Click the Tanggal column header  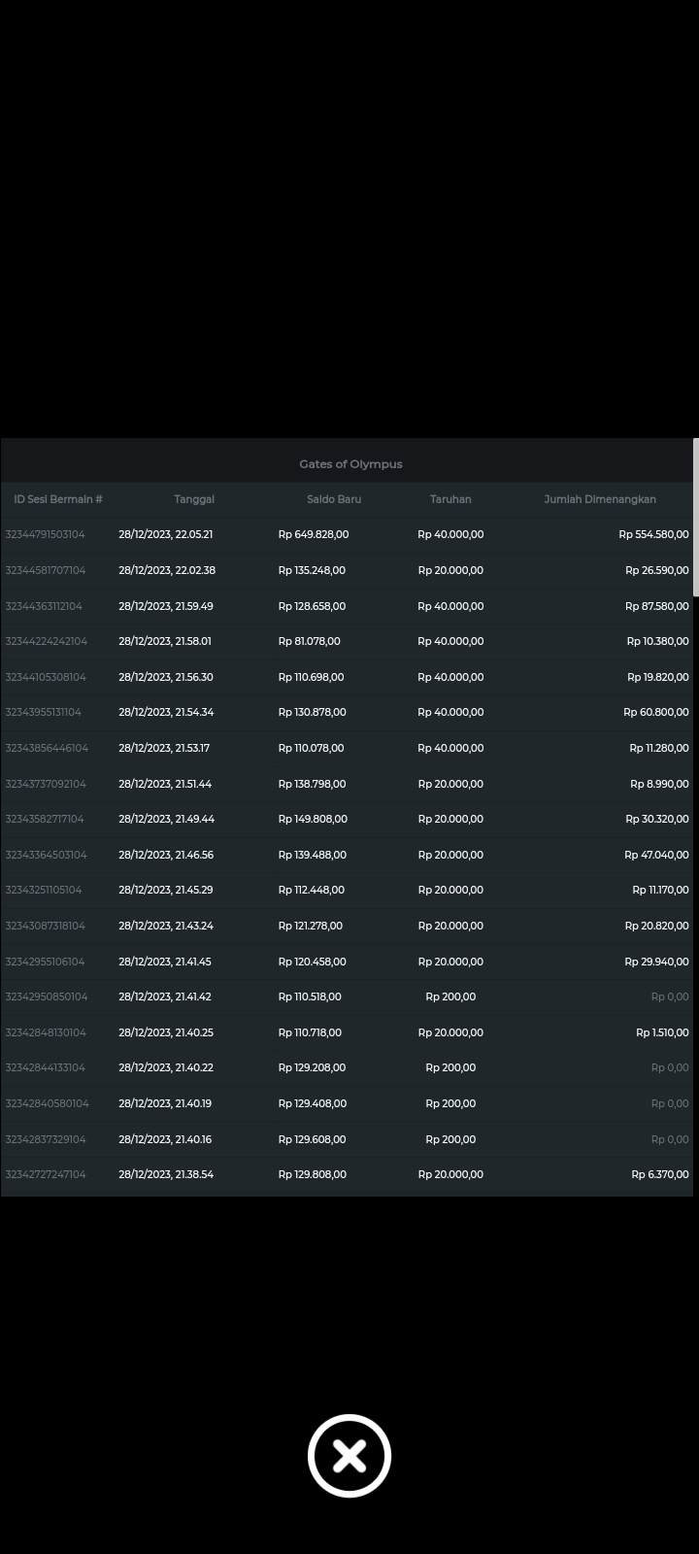click(194, 499)
